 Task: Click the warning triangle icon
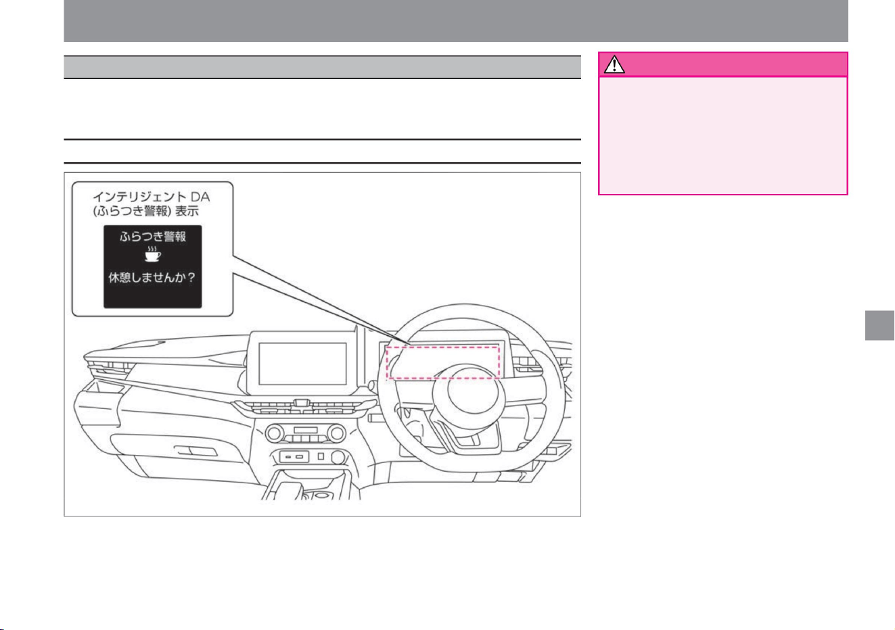pyautogui.click(x=614, y=64)
